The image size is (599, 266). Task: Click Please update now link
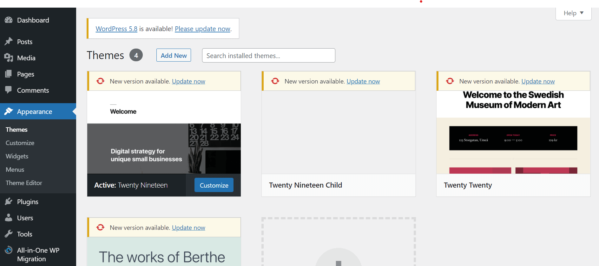202,29
